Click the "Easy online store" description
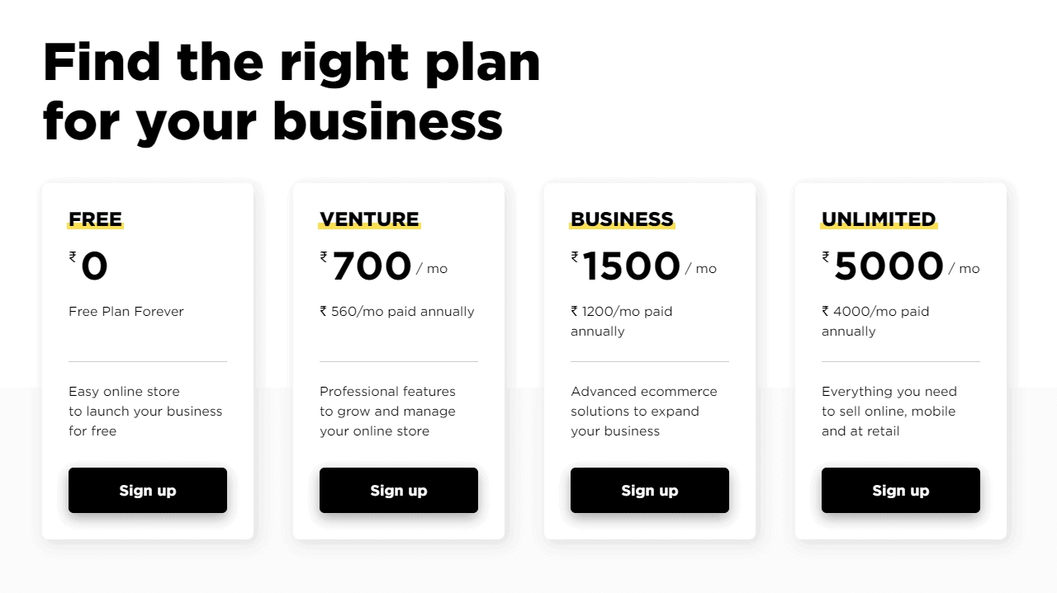The width and height of the screenshot is (1057, 593). click(145, 411)
